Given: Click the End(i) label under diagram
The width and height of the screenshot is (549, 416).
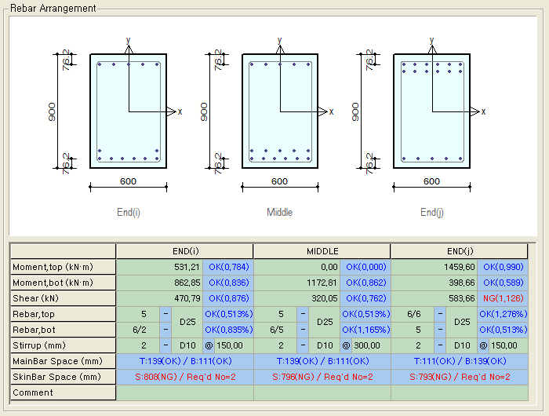Looking at the screenshot, I should pyautogui.click(x=129, y=213).
